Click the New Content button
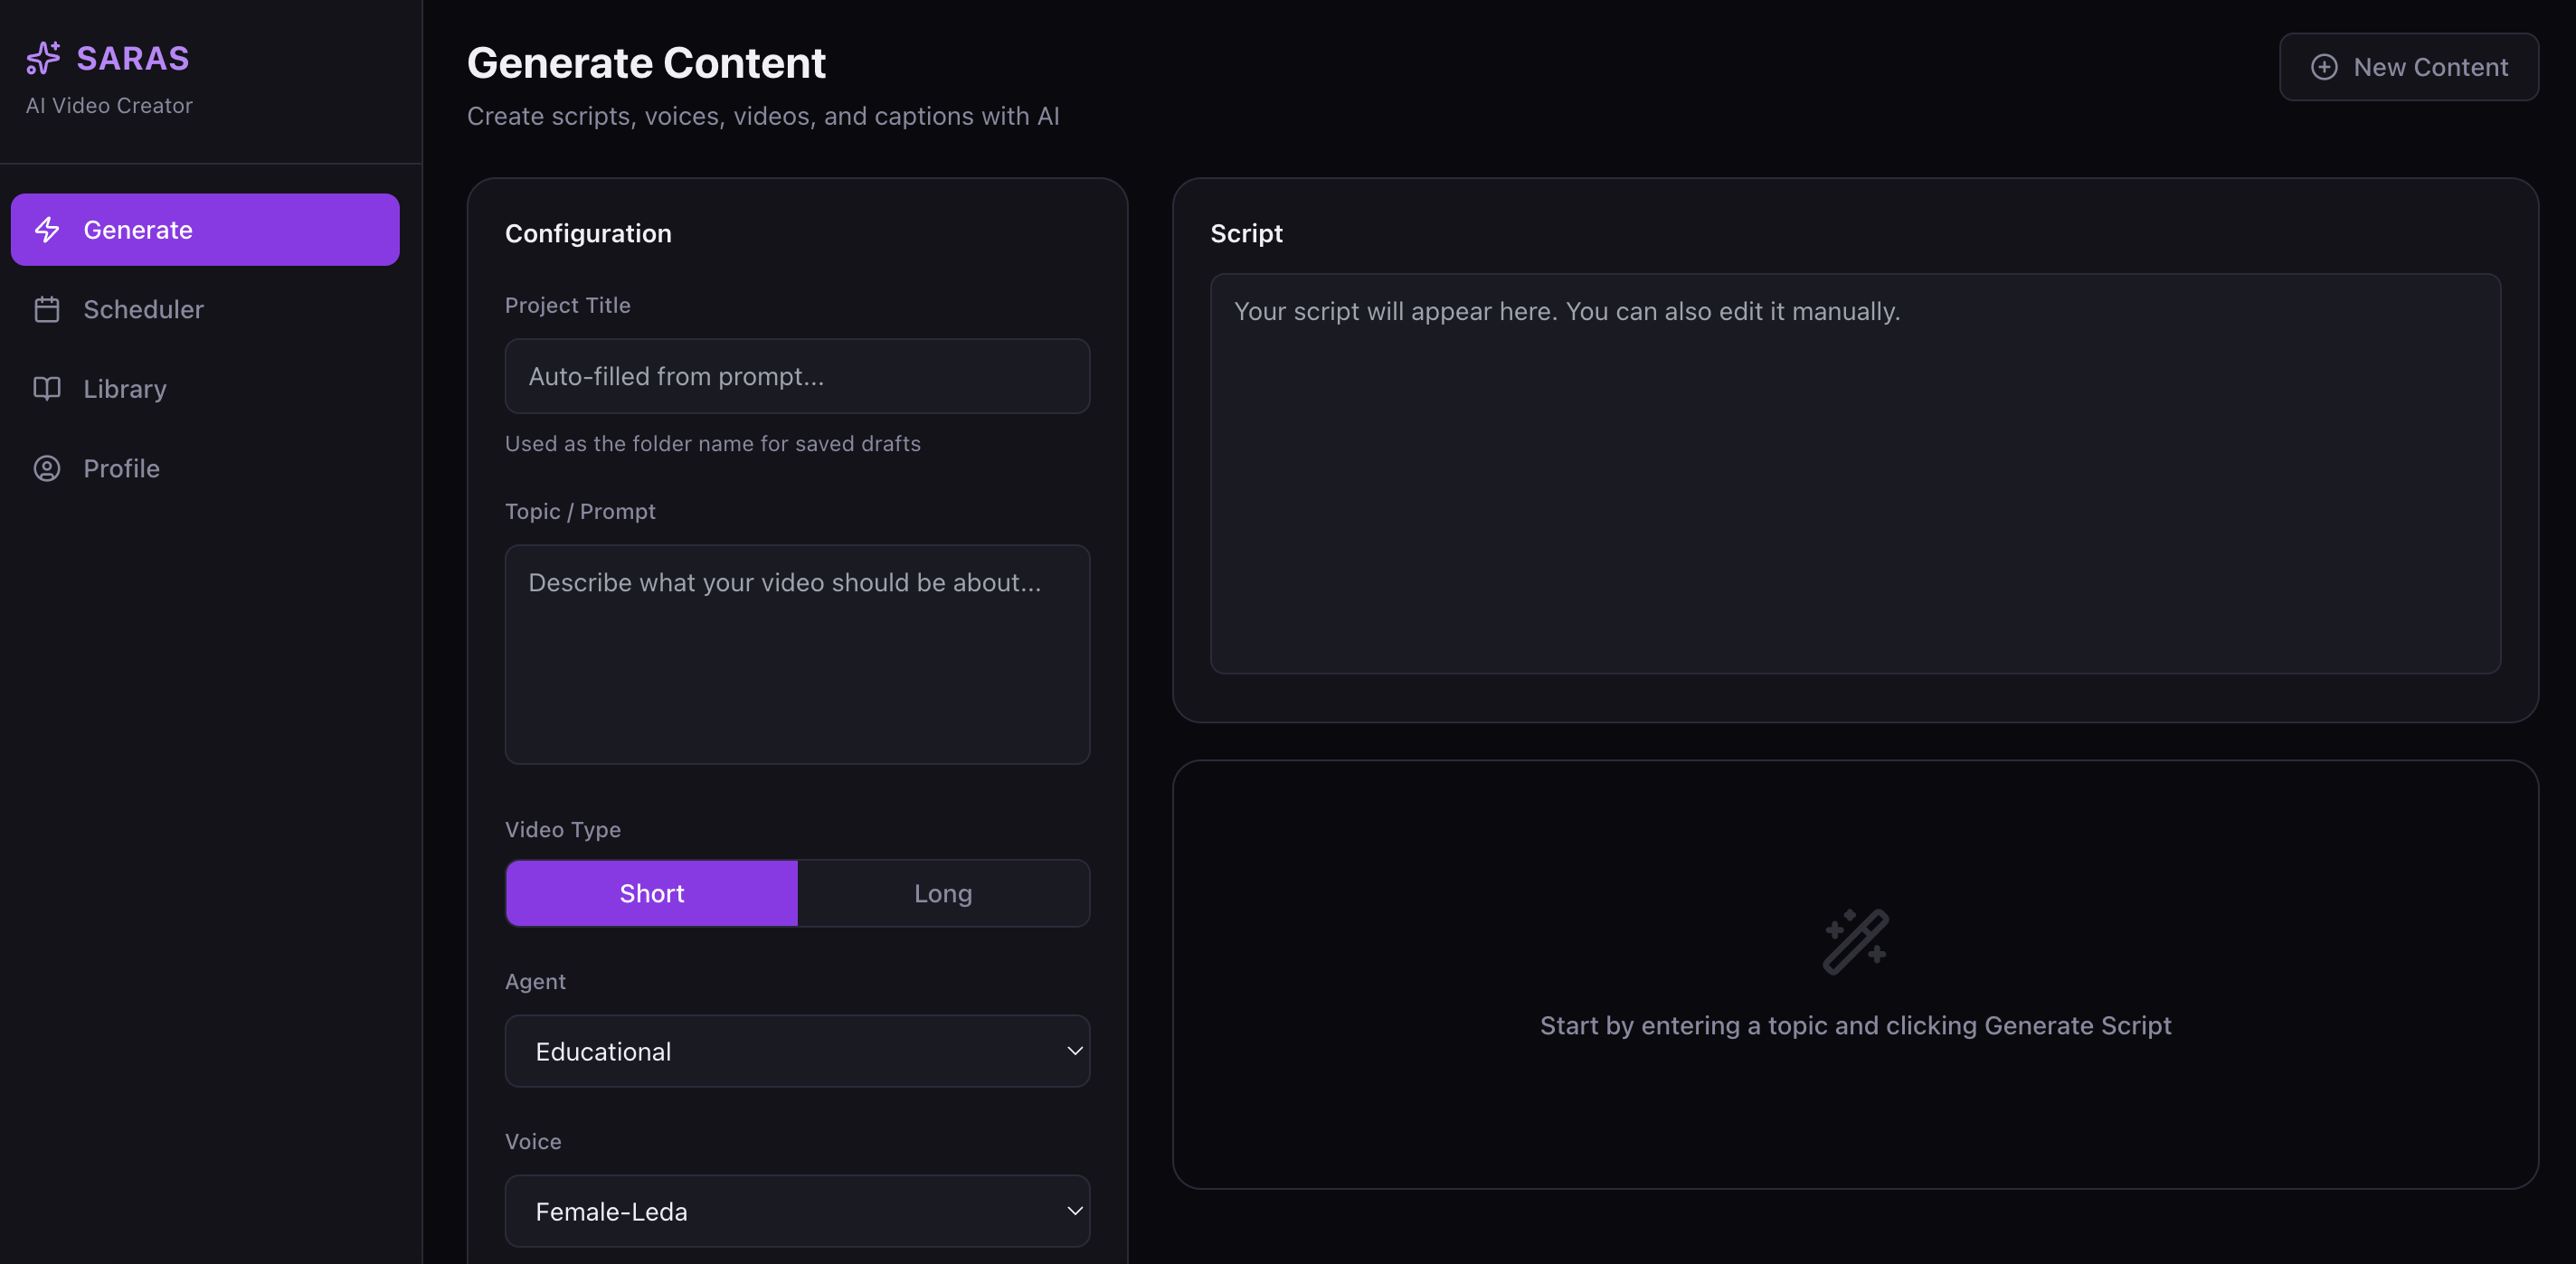The height and width of the screenshot is (1264, 2576). [2408, 67]
